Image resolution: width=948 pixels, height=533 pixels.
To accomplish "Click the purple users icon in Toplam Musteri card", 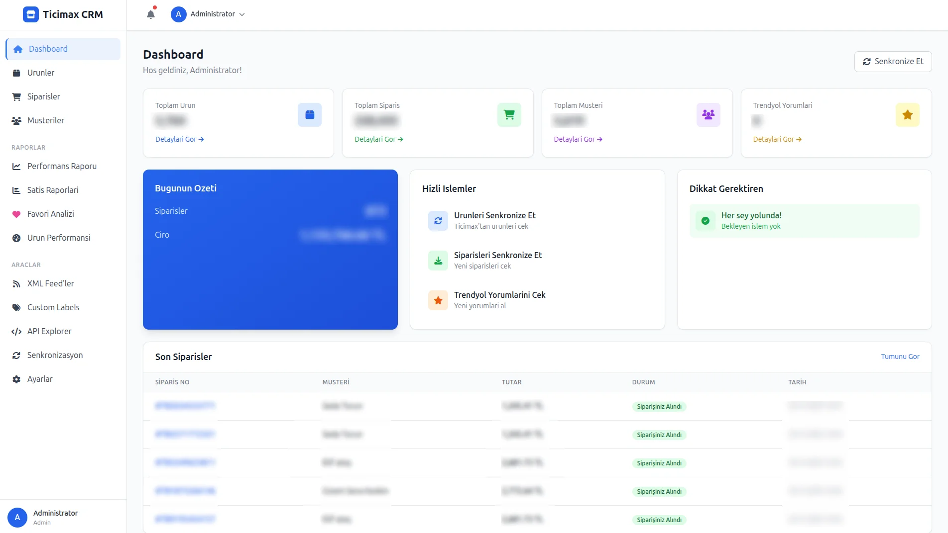I will (708, 115).
